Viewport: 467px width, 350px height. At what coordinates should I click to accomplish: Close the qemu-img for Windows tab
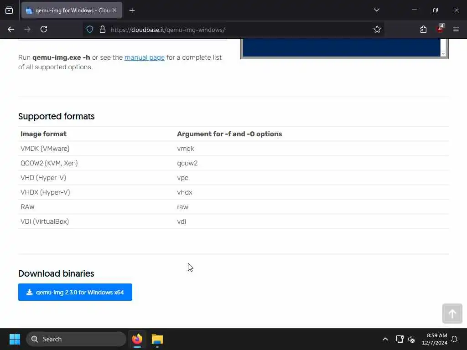click(114, 10)
